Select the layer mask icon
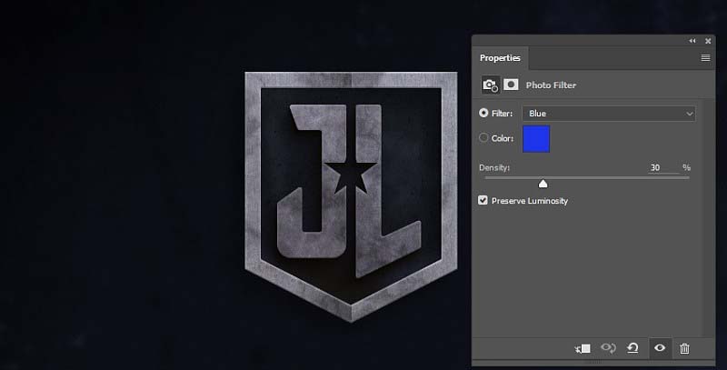The image size is (727, 370). pos(511,85)
